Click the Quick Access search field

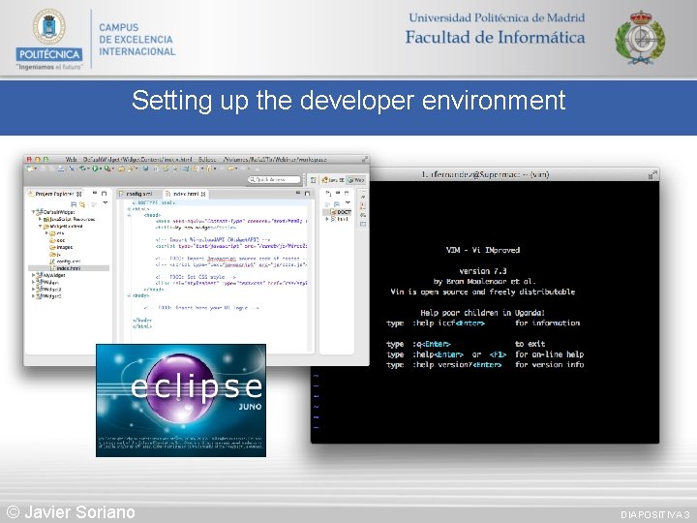point(274,179)
